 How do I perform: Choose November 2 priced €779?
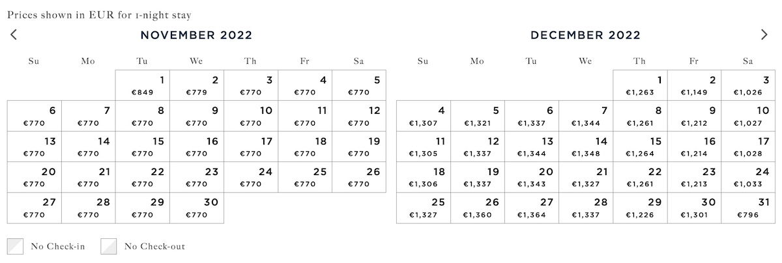click(197, 85)
